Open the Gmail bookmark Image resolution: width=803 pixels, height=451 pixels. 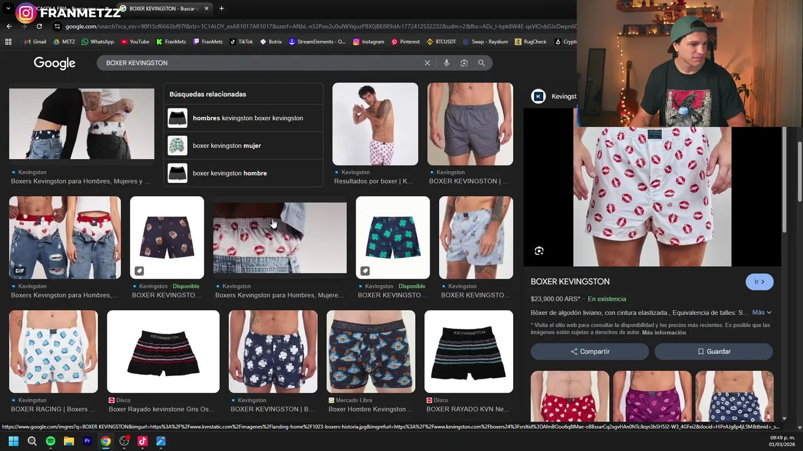pyautogui.click(x=35, y=42)
